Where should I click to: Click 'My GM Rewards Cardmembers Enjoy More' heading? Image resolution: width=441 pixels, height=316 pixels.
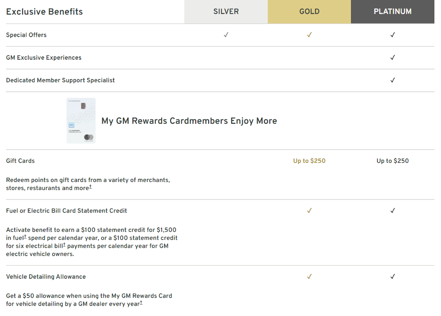(189, 121)
